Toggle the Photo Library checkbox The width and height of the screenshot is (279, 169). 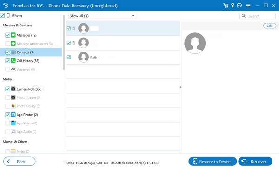tap(7, 106)
